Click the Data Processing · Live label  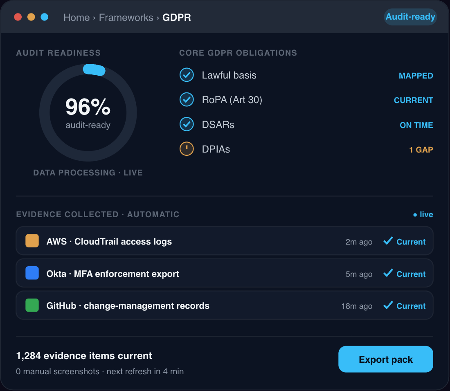point(88,173)
